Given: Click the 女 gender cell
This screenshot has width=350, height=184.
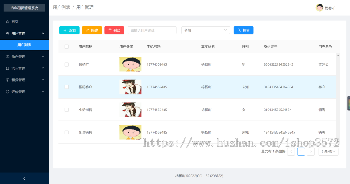Looking at the screenshot, I should (x=244, y=110).
